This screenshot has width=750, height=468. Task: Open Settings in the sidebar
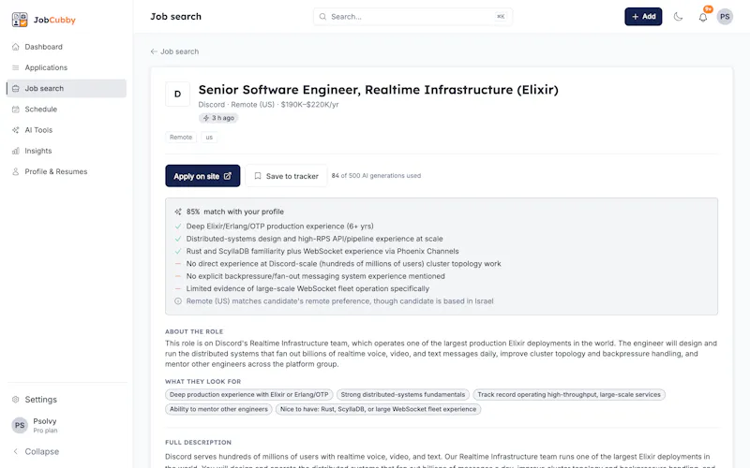67,400
